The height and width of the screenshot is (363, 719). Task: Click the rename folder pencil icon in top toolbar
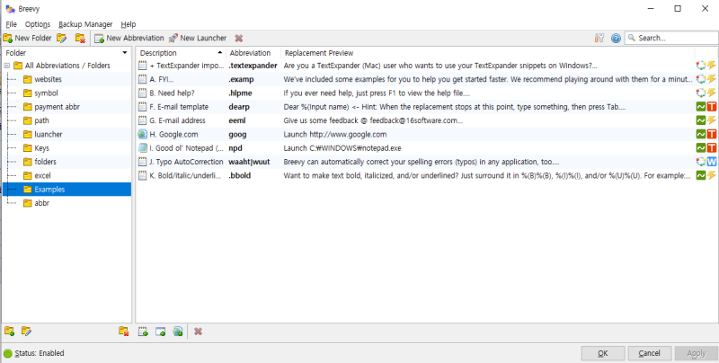pyautogui.click(x=62, y=38)
